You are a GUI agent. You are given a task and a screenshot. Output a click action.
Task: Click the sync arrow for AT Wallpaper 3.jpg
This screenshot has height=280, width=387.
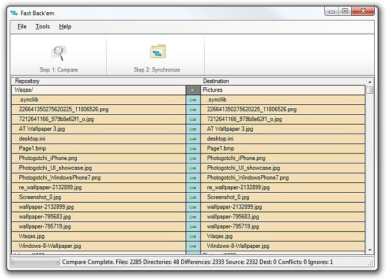[193, 129]
